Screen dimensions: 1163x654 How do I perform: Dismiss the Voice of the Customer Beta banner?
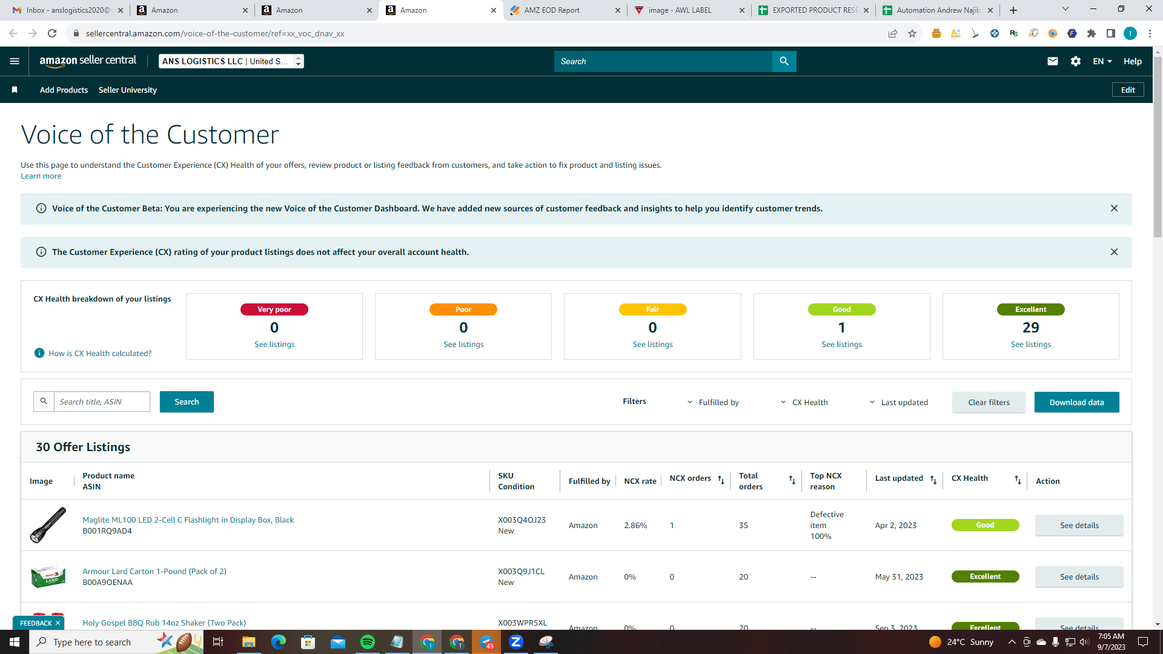pyautogui.click(x=1114, y=208)
